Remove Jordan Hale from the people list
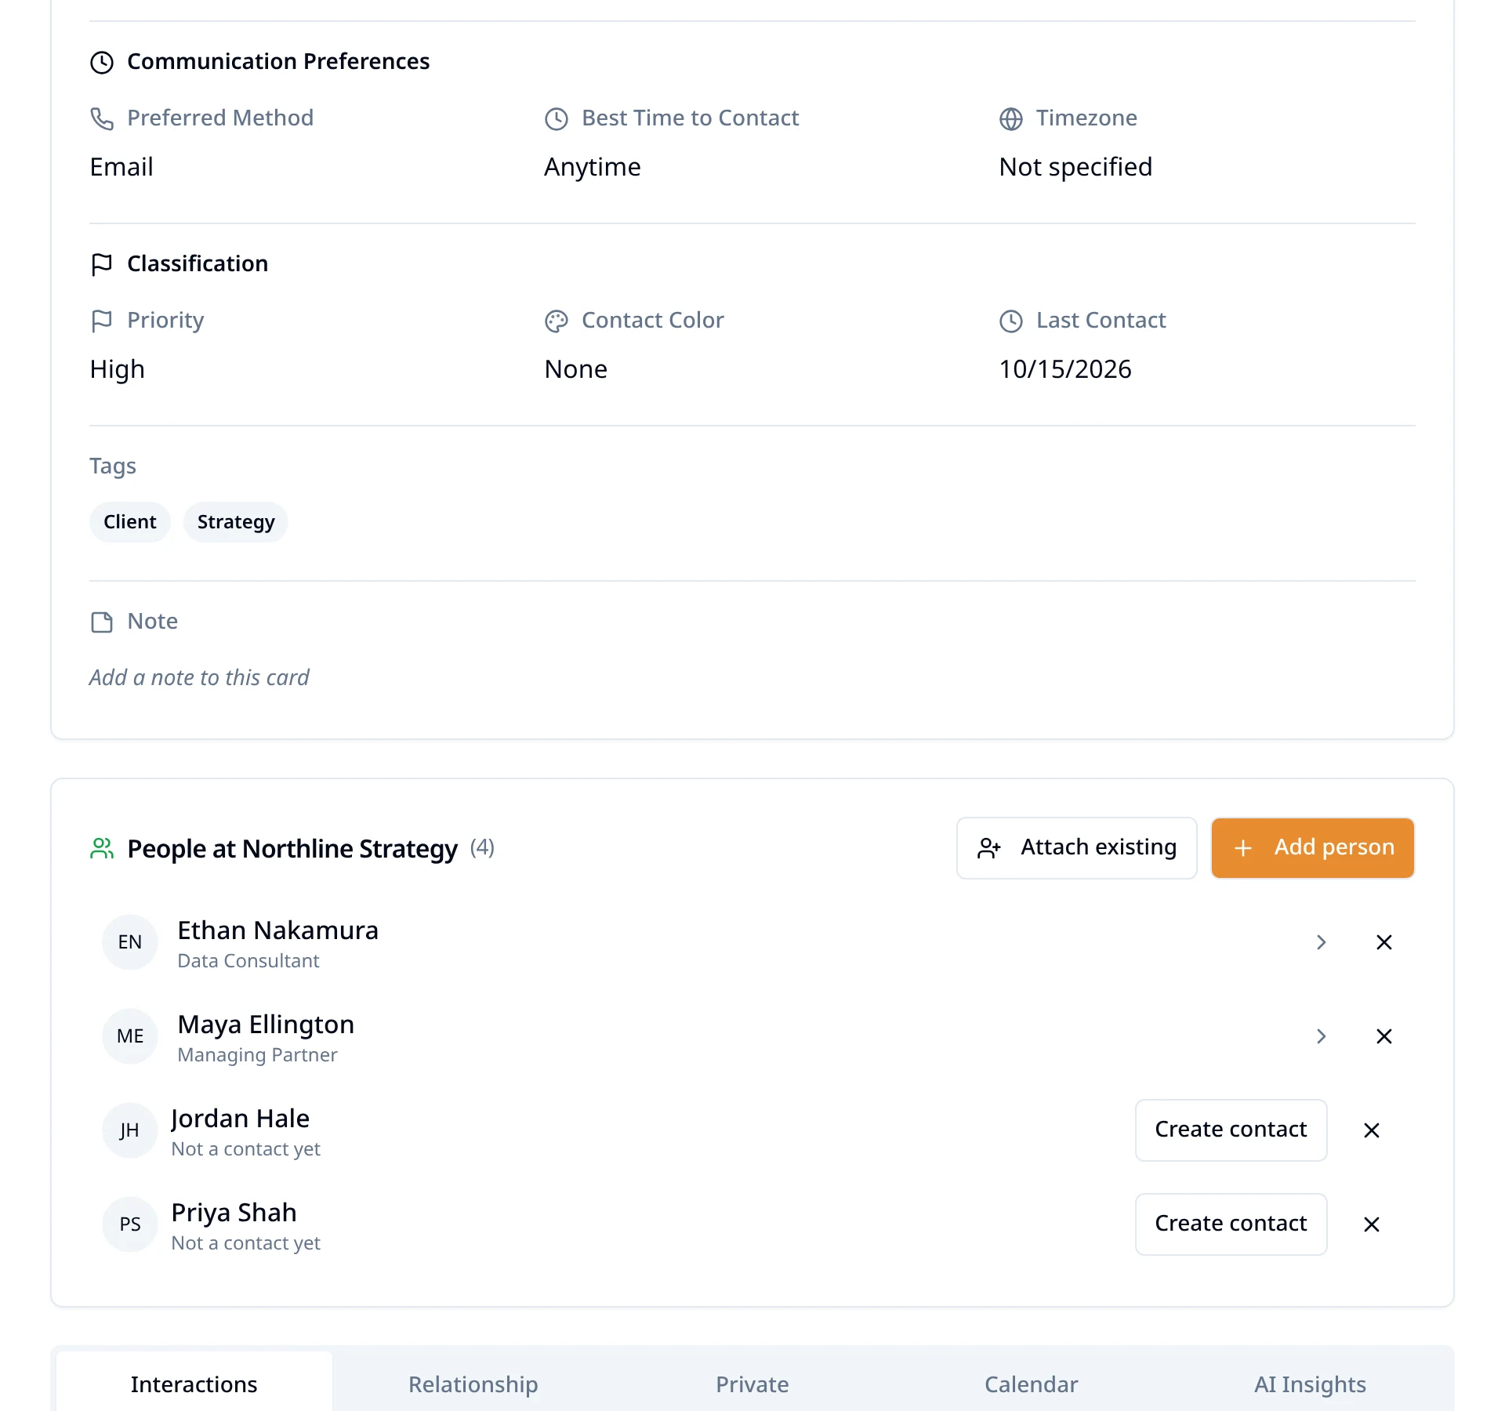Image resolution: width=1505 pixels, height=1411 pixels. [x=1372, y=1130]
